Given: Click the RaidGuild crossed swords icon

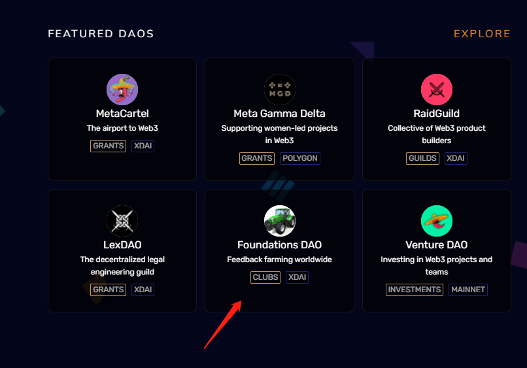Looking at the screenshot, I should point(437,90).
